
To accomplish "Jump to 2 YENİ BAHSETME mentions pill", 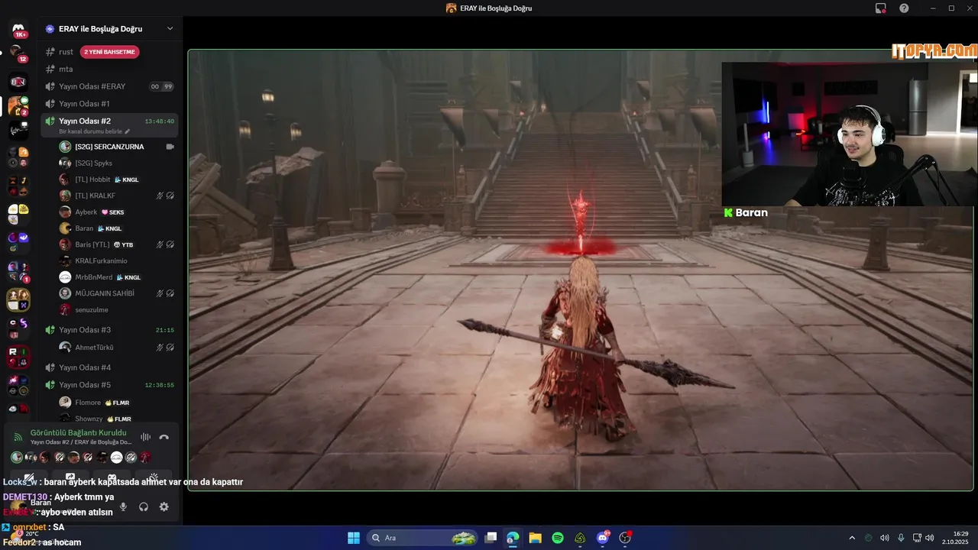I will (110, 52).
